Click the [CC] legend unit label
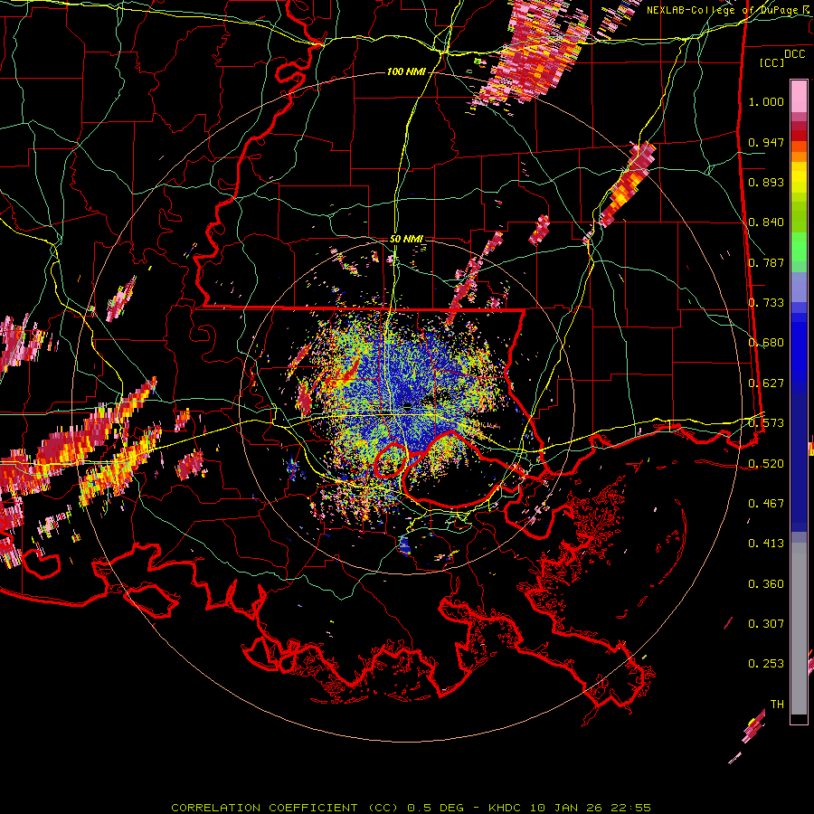This screenshot has height=814, width=814. tap(771, 62)
